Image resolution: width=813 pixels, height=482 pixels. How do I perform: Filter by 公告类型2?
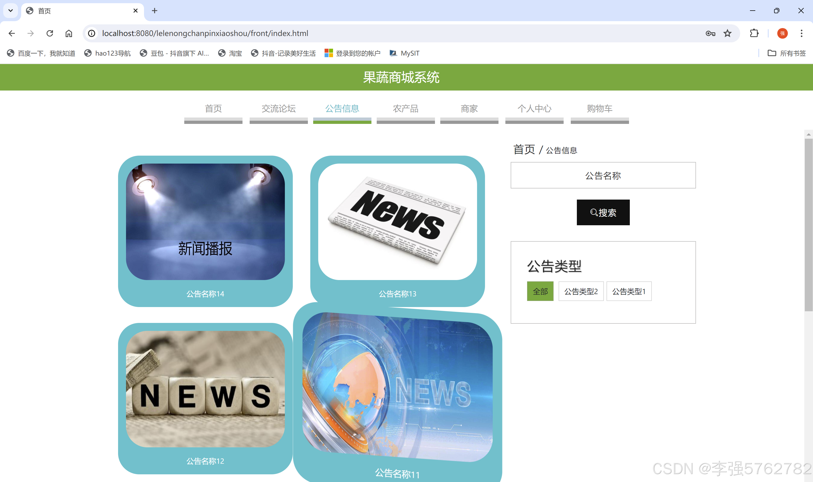coord(581,291)
